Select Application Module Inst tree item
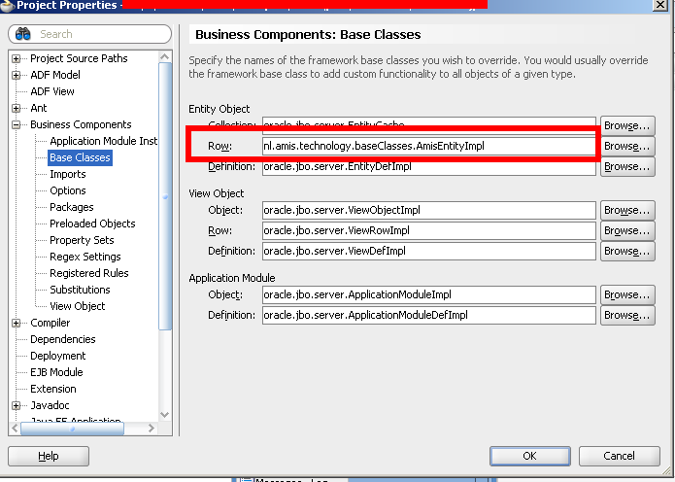The height and width of the screenshot is (482, 675). coord(103,141)
